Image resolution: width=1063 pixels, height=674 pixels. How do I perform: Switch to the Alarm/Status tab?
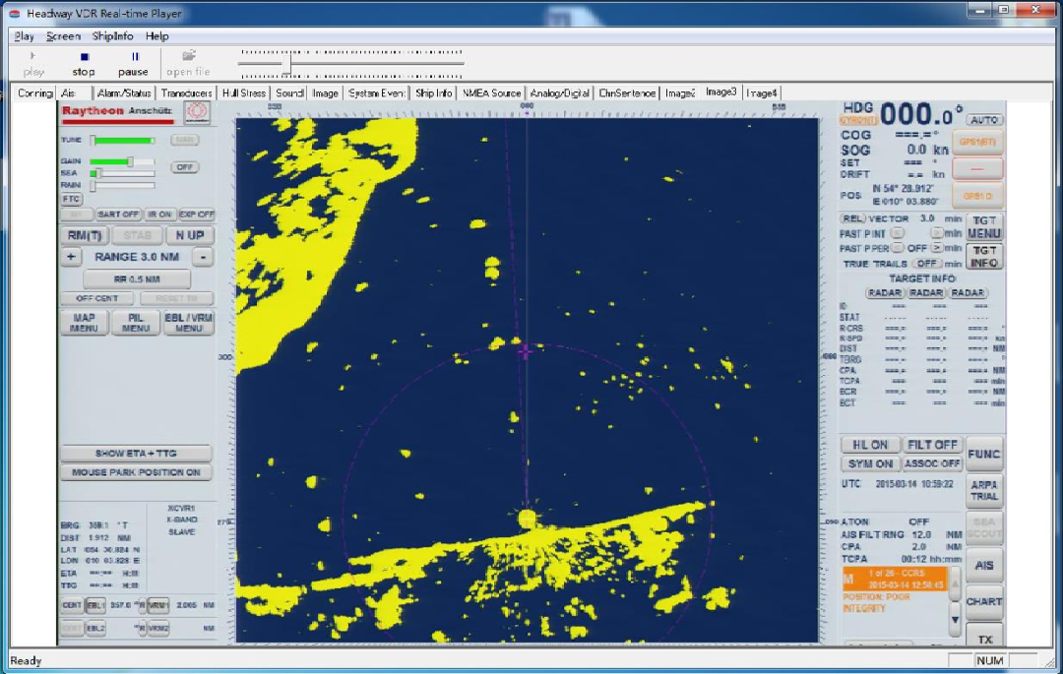pos(124,92)
